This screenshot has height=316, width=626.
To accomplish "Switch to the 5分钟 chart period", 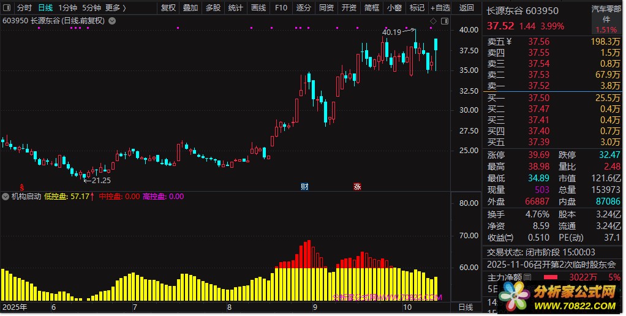I will click(91, 7).
